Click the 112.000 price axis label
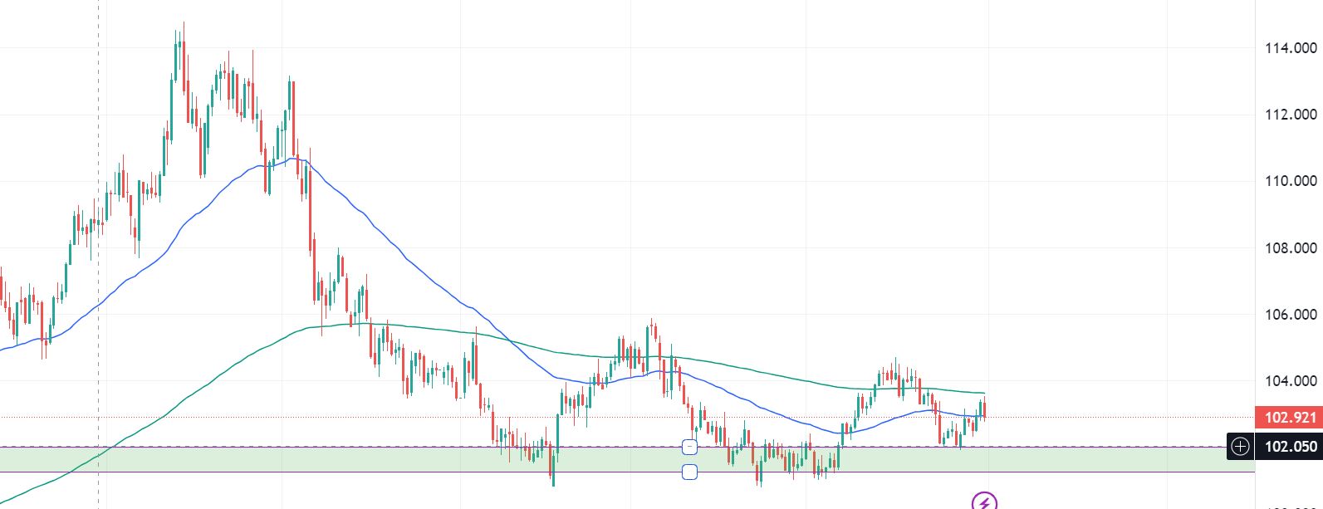This screenshot has width=1323, height=509. 1290,115
